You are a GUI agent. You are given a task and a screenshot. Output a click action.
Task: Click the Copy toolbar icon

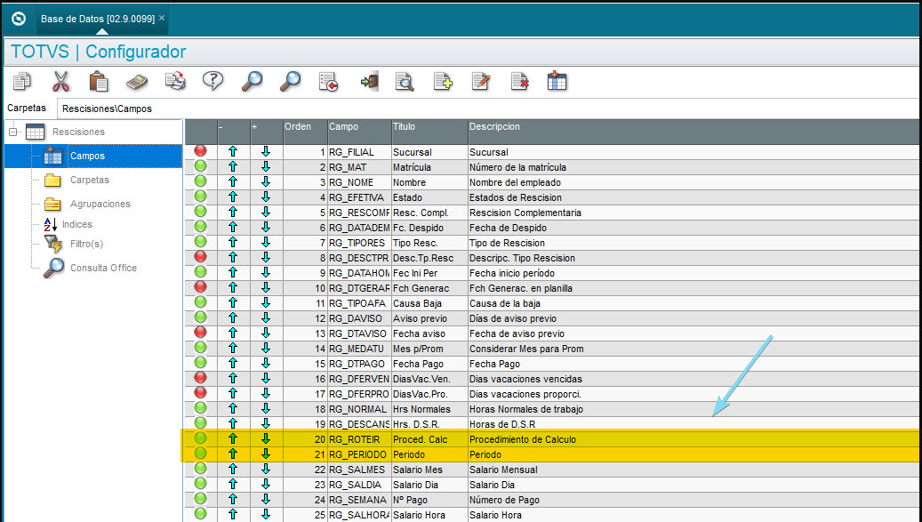click(x=22, y=82)
